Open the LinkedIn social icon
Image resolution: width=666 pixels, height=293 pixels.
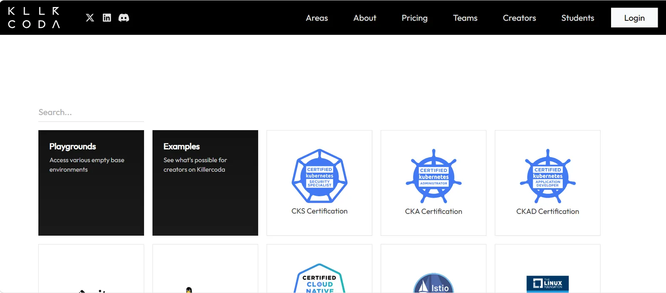(107, 17)
